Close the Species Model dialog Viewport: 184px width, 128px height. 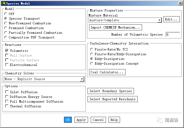pyautogui.click(x=180, y=3)
